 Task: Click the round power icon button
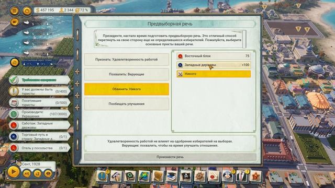pyautogui.click(x=27, y=10)
